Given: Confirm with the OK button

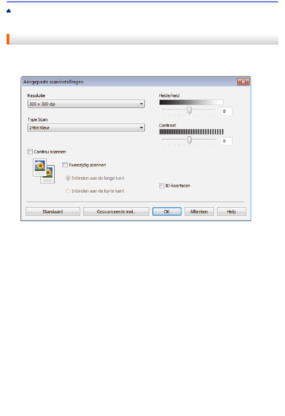Looking at the screenshot, I should point(167,211).
